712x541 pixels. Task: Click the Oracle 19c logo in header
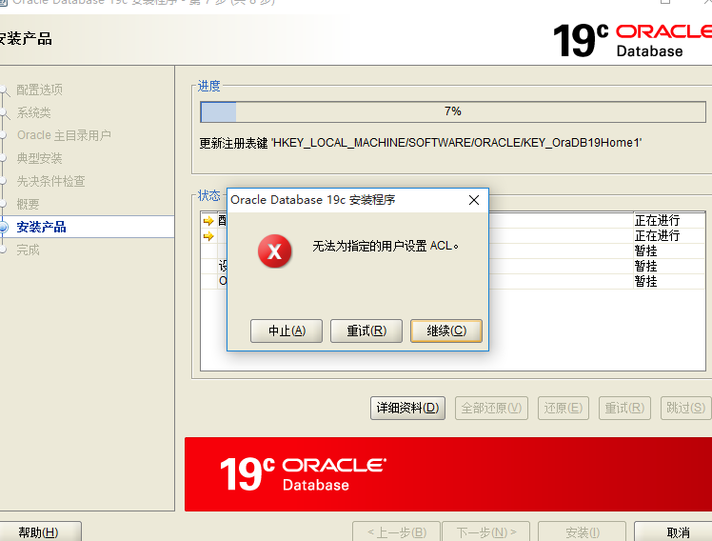[x=631, y=40]
